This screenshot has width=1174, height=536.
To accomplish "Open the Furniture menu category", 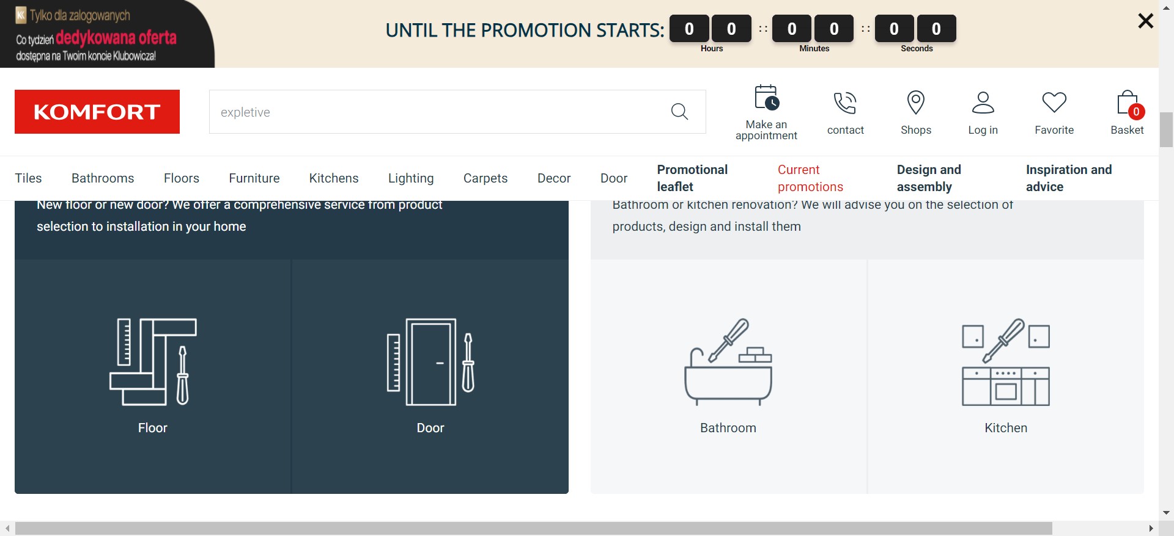I will pos(254,178).
